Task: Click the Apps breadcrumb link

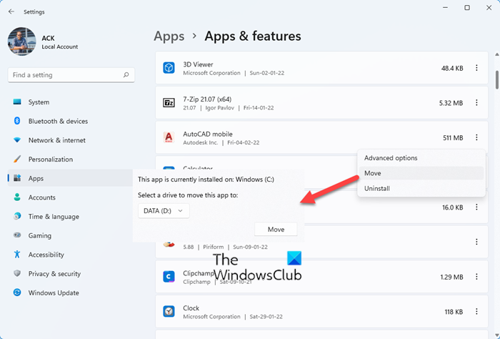Action: (x=169, y=36)
